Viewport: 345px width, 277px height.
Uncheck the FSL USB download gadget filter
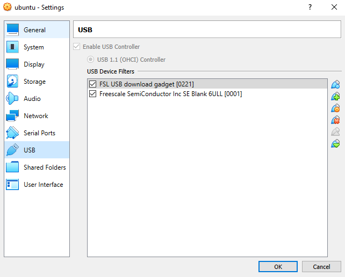[93, 84]
